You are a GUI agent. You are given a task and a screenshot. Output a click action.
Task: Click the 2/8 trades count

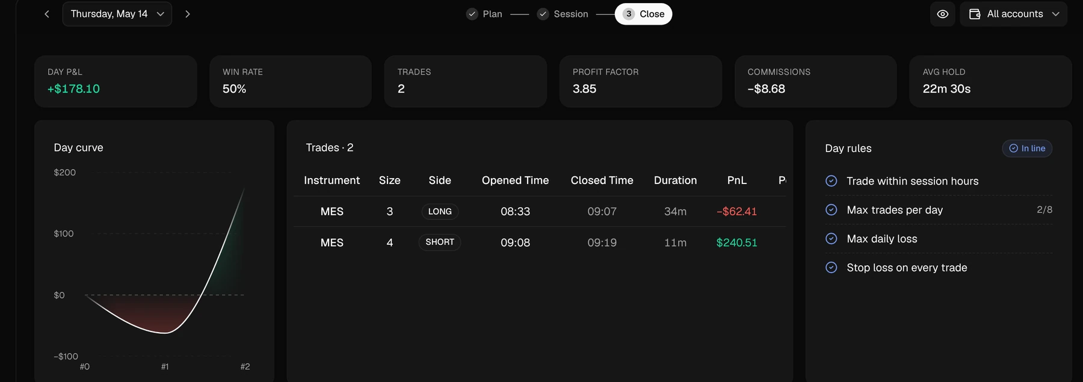coord(1044,210)
